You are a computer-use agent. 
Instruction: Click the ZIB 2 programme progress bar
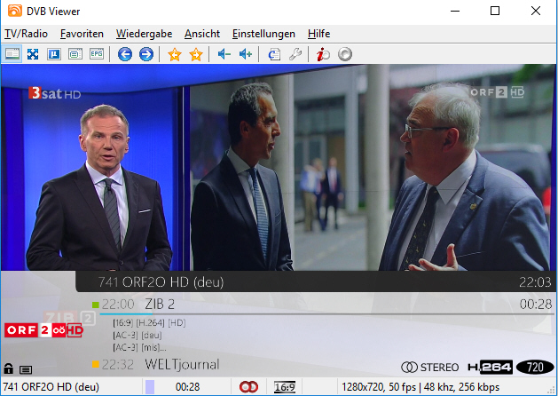point(326,314)
